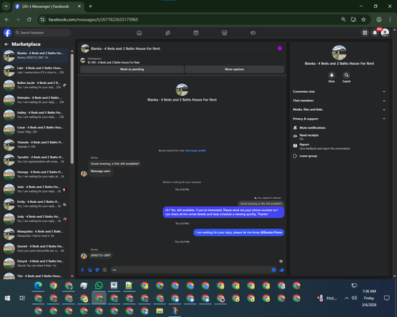
Task: Open a new Chrome tab
Action: (x=91, y=6)
